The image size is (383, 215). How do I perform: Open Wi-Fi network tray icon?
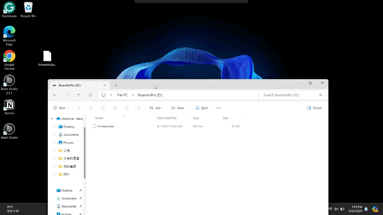coord(330,209)
